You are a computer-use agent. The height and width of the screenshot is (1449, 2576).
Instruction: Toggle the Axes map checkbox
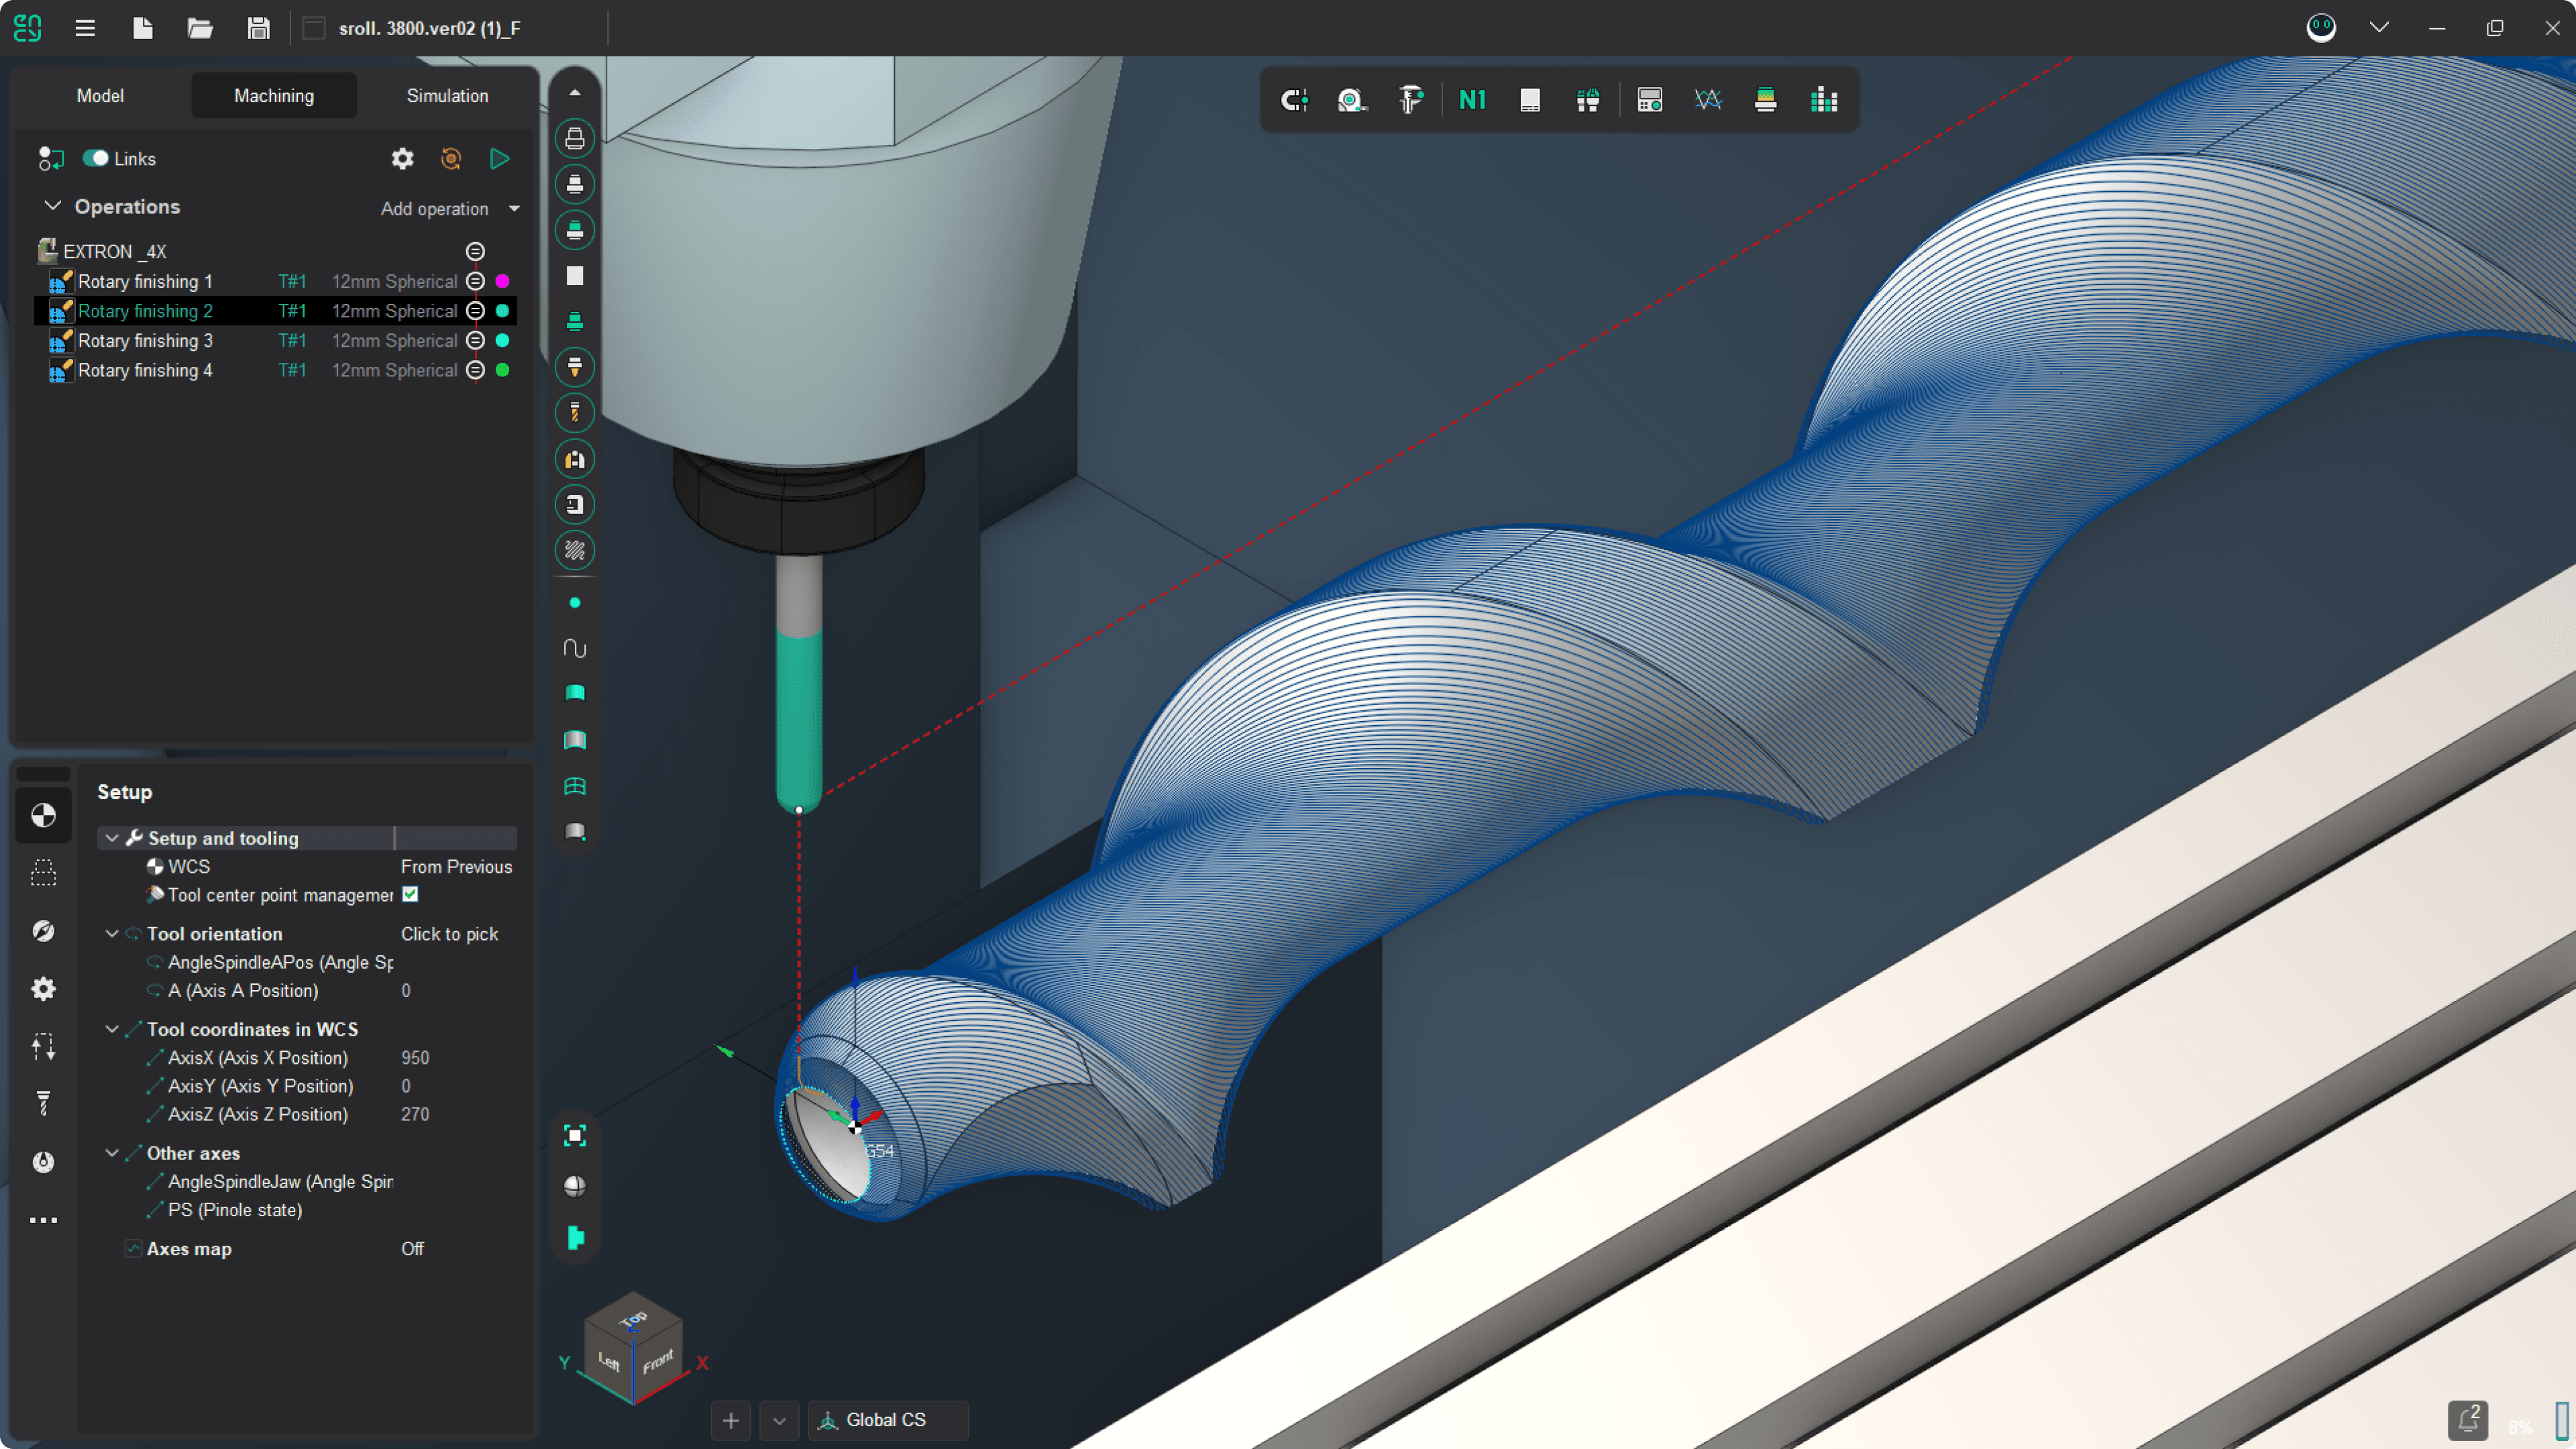coord(133,1248)
